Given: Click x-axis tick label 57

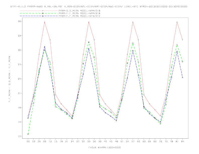Looking at the screenshot, I should pos(133,141).
